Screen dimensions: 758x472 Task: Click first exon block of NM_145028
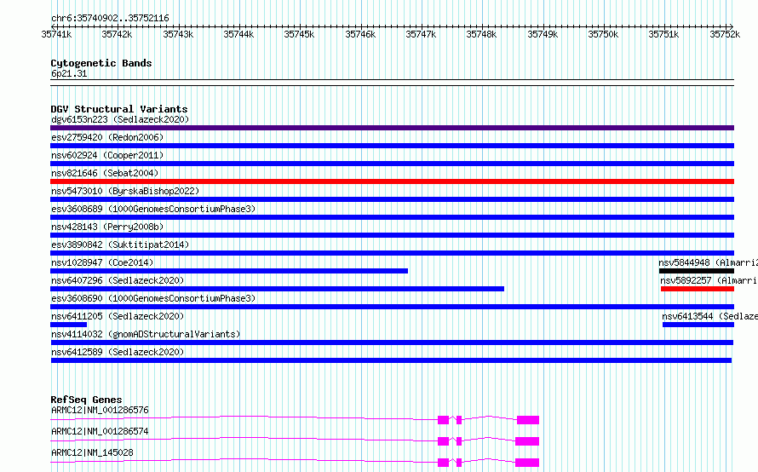(x=443, y=463)
